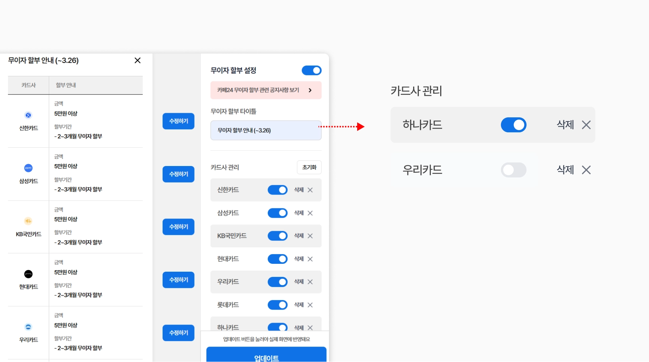Viewport: 649px width, 362px height.
Task: Click 수정하기 button next to 현대카드 row
Action: pyautogui.click(x=178, y=280)
